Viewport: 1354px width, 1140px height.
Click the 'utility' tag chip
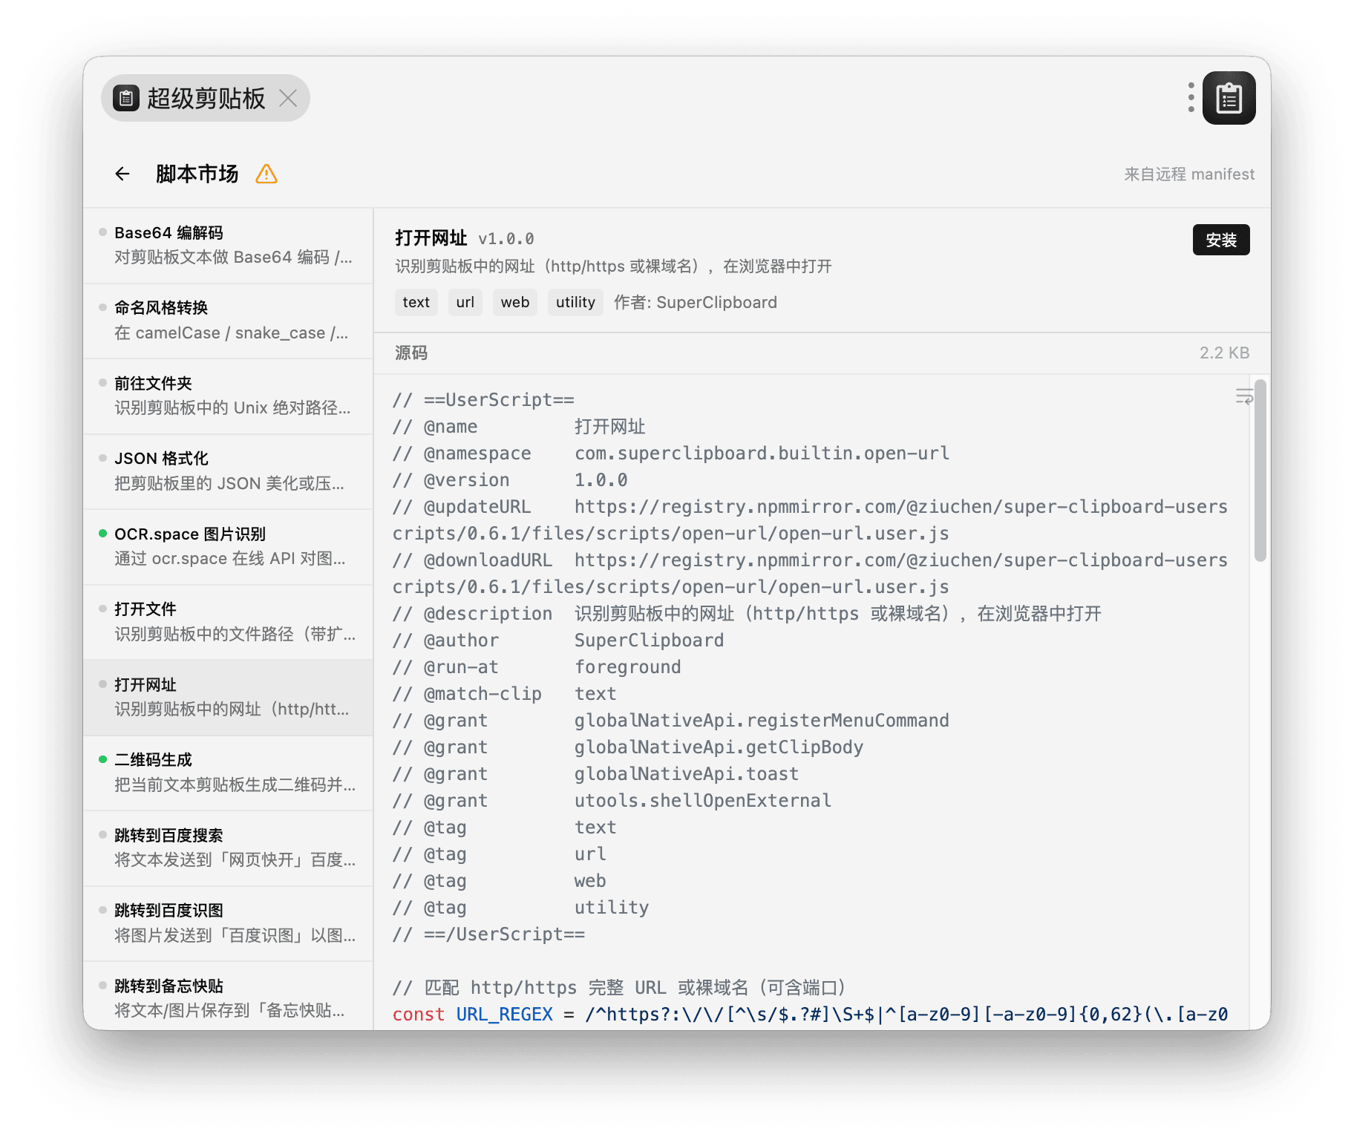point(575,302)
